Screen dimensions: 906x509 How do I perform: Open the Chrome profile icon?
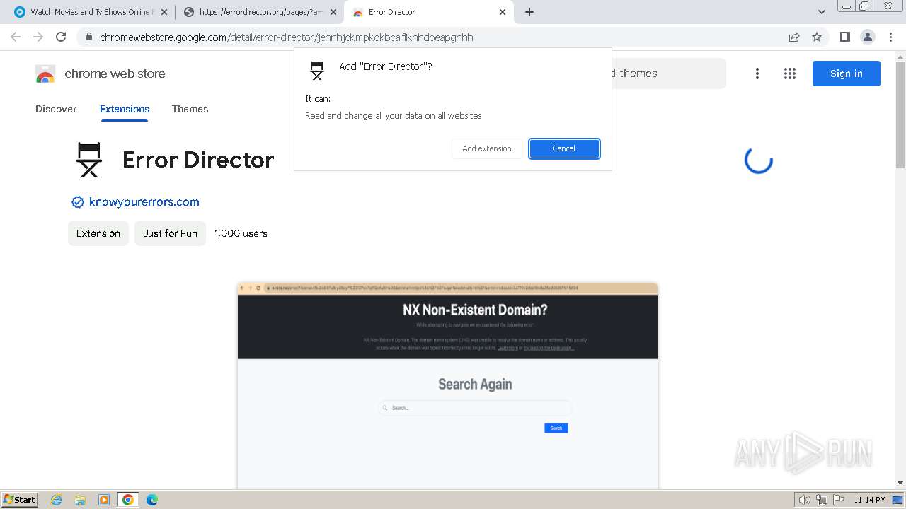[x=867, y=37]
